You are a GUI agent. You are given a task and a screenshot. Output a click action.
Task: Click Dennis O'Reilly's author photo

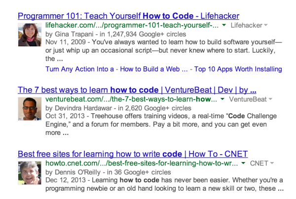point(30,173)
